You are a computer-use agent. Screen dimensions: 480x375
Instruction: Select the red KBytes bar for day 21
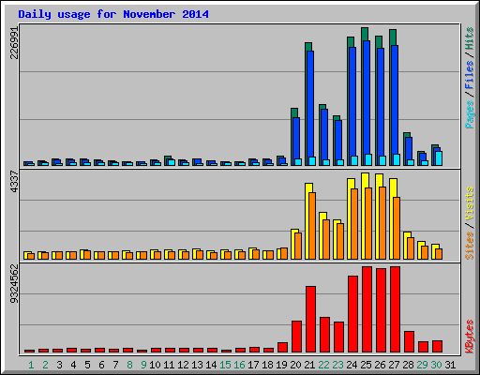coord(310,319)
